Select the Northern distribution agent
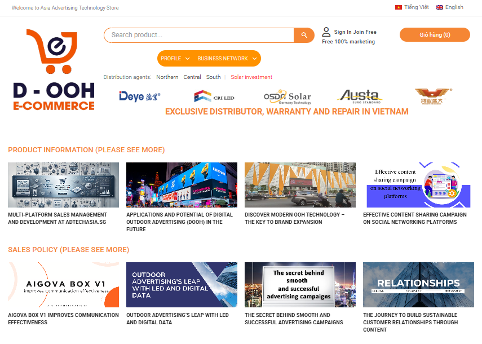Image resolution: width=482 pixels, height=344 pixels. click(x=167, y=77)
